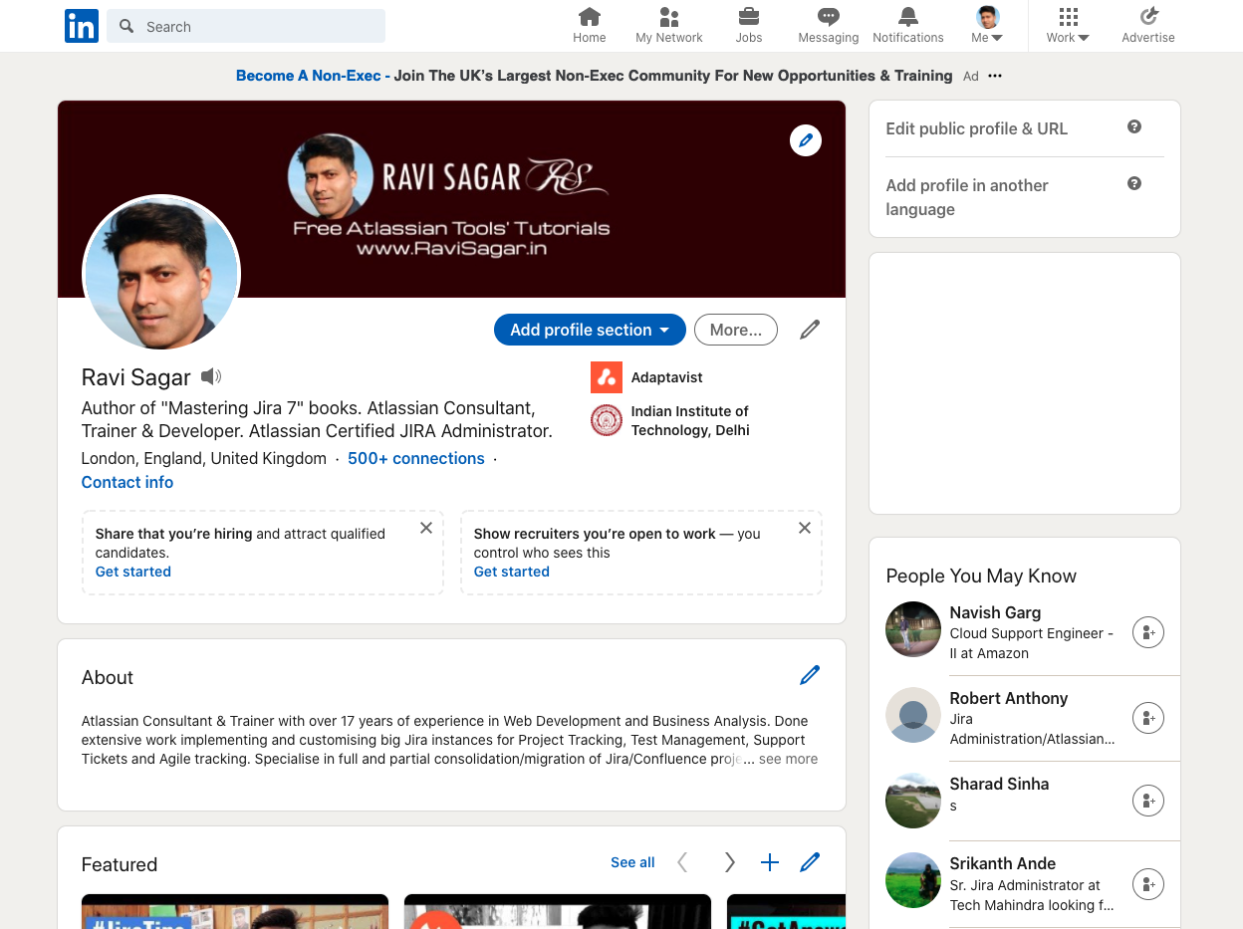
Task: Get started sharing that you're hiring
Action: (133, 572)
